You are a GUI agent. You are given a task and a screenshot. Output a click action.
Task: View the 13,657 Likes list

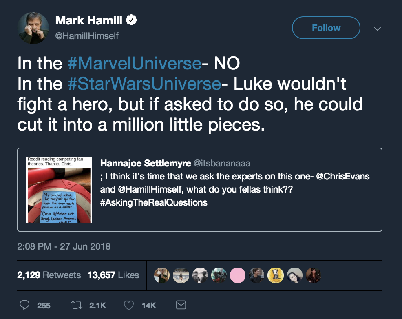[x=113, y=275]
